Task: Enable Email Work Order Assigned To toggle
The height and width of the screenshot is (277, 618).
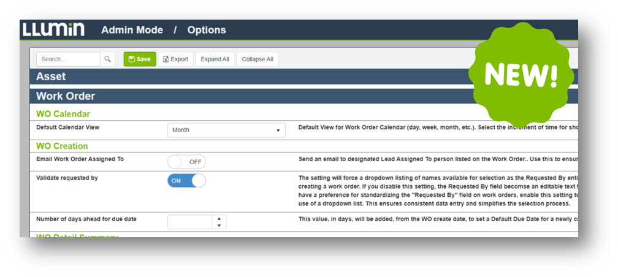Action: (186, 162)
